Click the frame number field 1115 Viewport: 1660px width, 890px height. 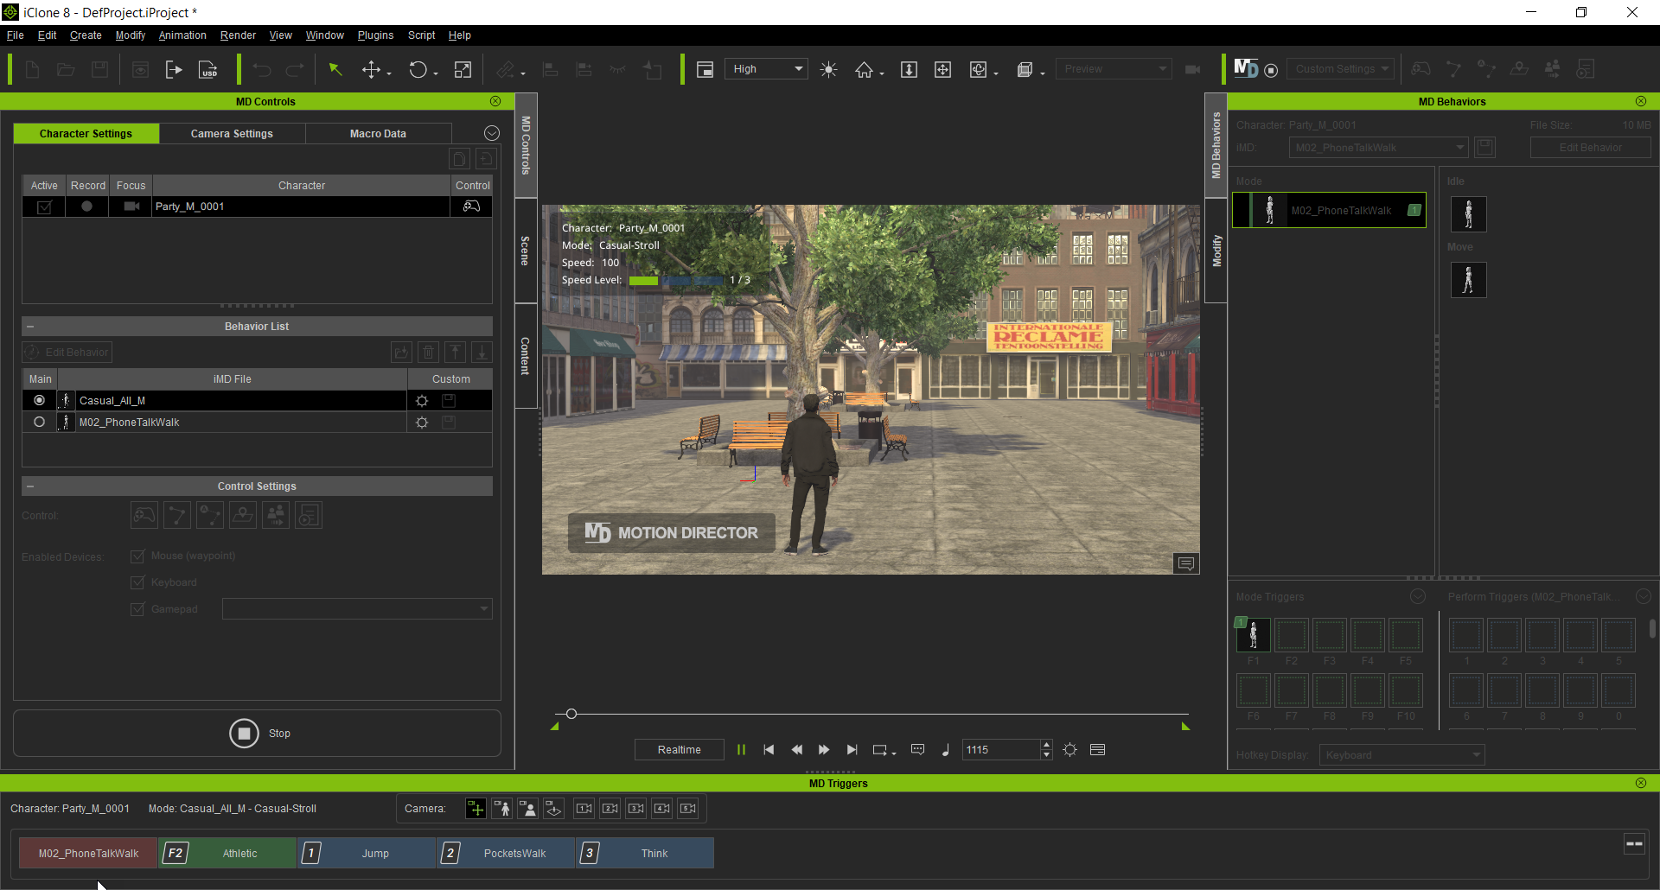(x=1001, y=750)
